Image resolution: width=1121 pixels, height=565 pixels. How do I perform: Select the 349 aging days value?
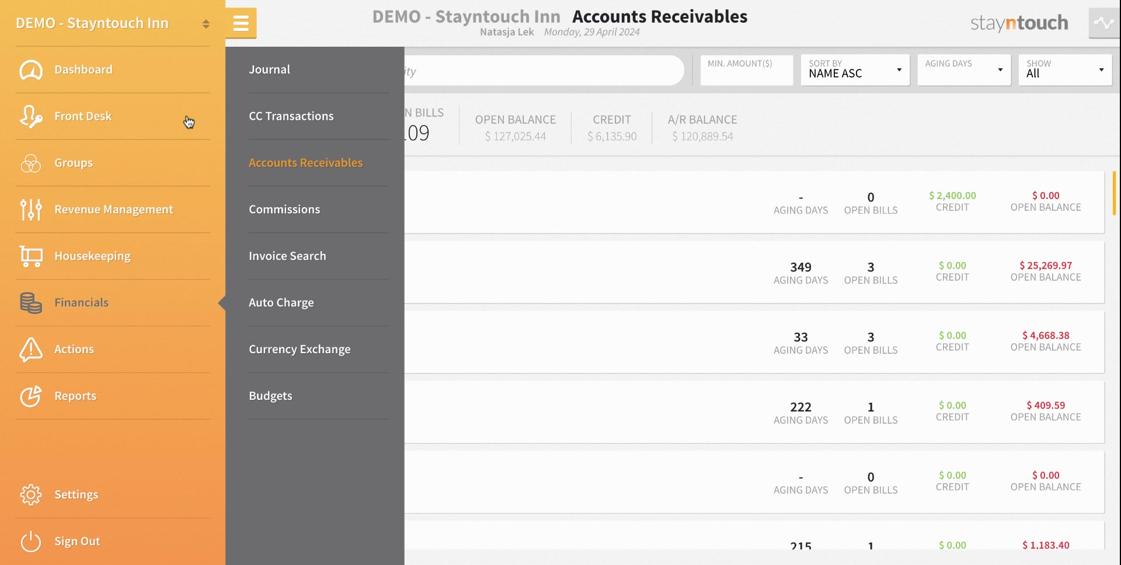click(800, 267)
